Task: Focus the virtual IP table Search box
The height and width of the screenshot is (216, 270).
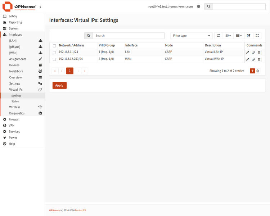Action: coord(129,36)
